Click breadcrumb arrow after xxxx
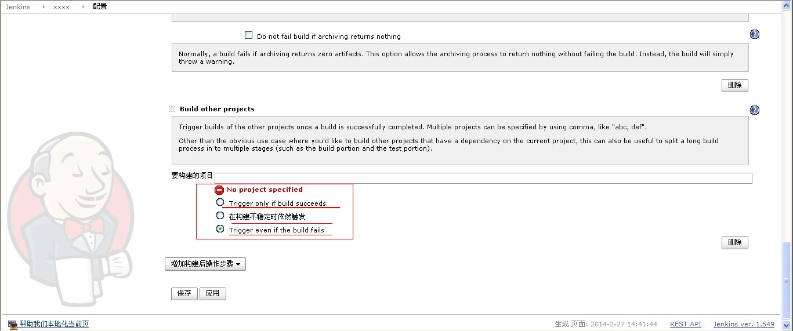The height and width of the screenshot is (331, 793). point(82,6)
